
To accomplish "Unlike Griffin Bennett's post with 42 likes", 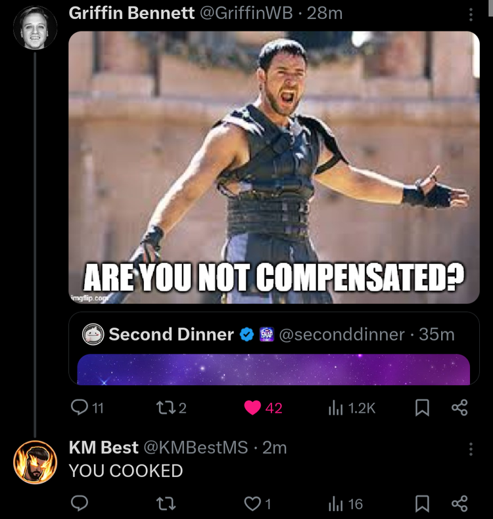I will (263, 408).
